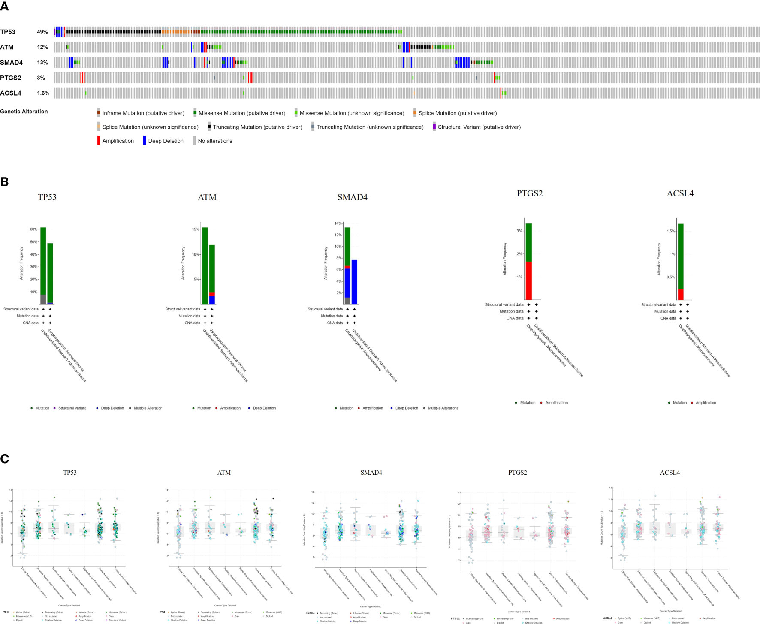Click the ATM title above panel B bar chart
The height and width of the screenshot is (624, 760).
click(207, 197)
